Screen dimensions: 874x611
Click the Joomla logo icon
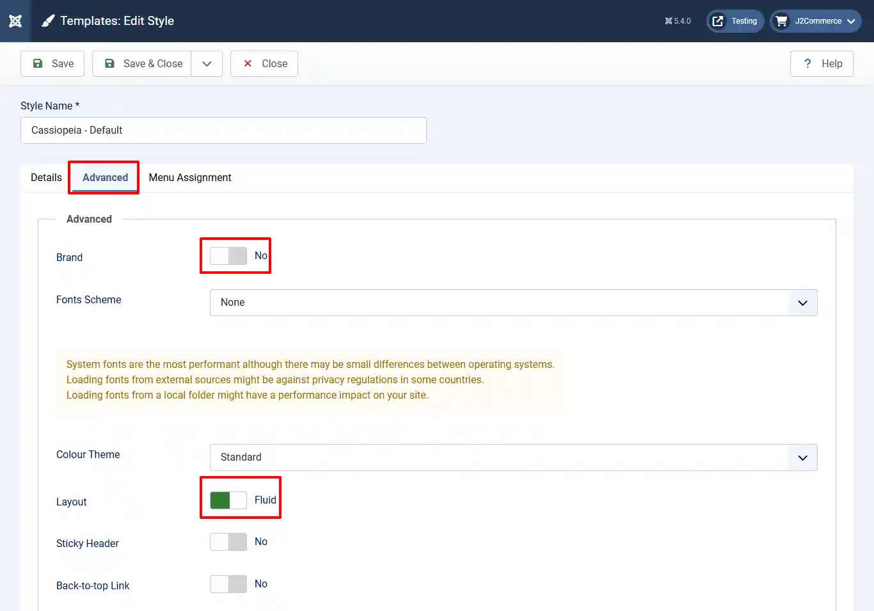[15, 21]
